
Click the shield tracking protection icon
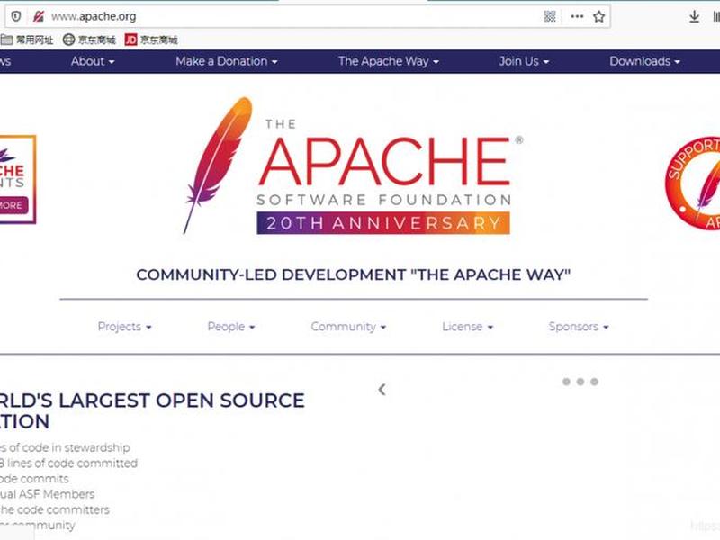click(x=16, y=16)
